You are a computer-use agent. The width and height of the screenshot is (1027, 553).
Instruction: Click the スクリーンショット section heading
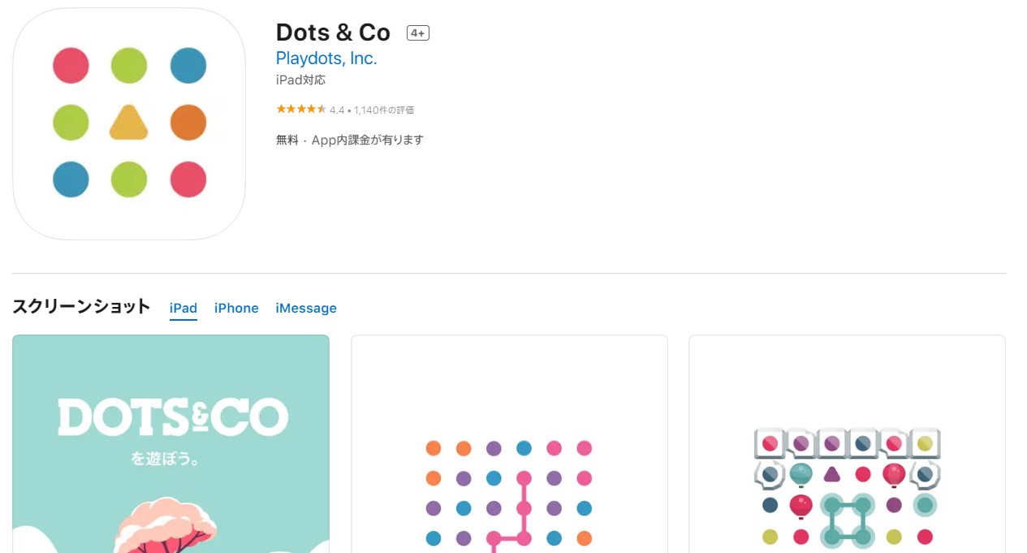click(81, 306)
